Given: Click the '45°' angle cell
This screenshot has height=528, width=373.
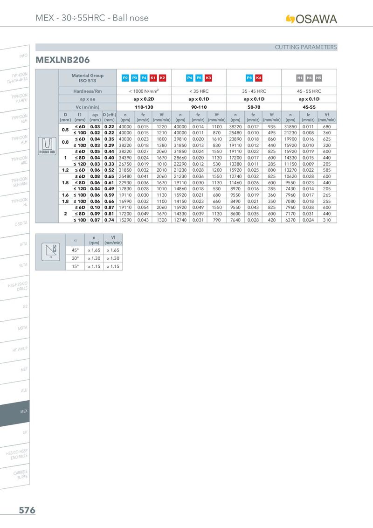Looking at the screenshot, I should pyautogui.click(x=75, y=250).
